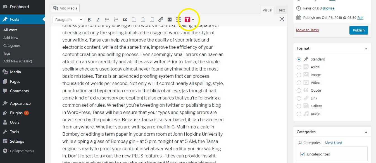Edit the publish date
Viewport: 376px width, 163px height.
coord(360,18)
